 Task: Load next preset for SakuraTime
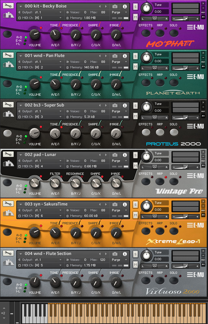[106, 204]
